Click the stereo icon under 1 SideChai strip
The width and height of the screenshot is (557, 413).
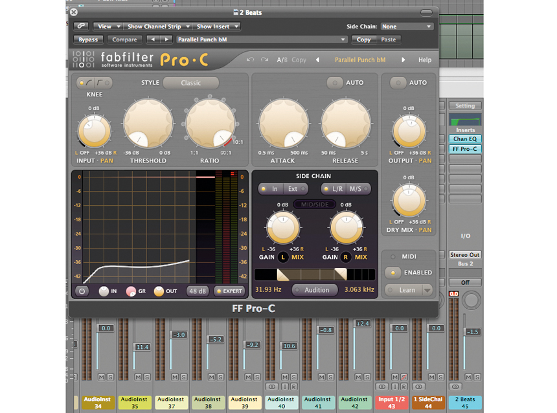pyautogui.click(x=418, y=386)
